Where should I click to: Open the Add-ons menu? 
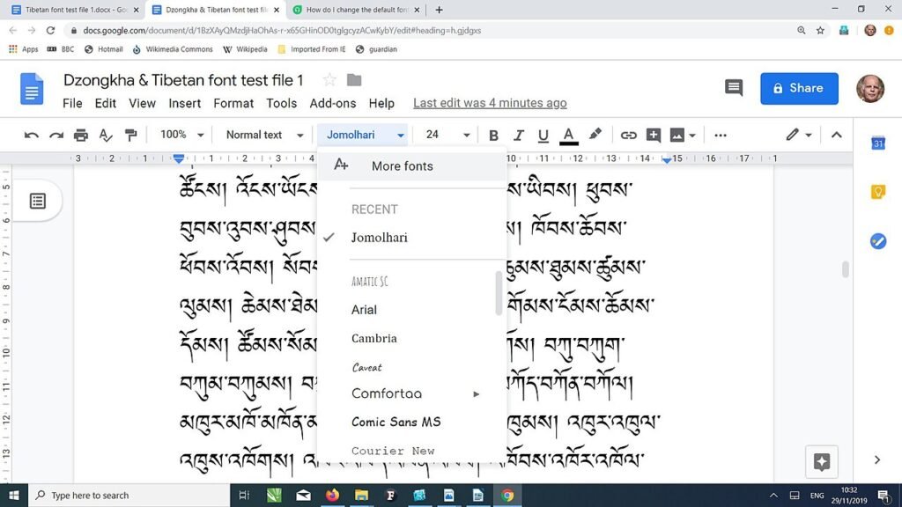(332, 104)
